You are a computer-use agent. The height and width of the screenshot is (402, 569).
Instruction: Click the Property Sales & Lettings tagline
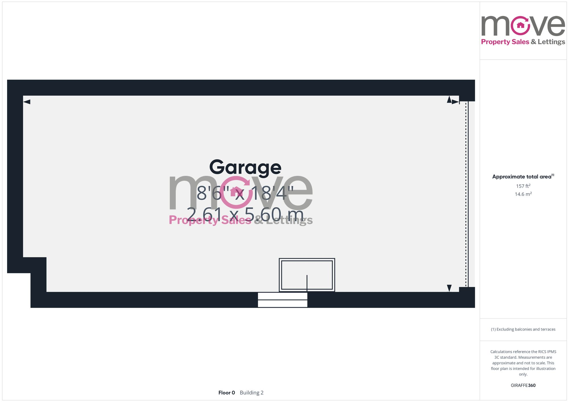coord(523,42)
